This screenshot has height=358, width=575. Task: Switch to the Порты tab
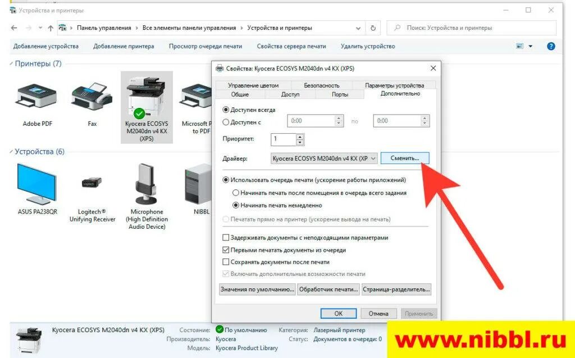340,94
